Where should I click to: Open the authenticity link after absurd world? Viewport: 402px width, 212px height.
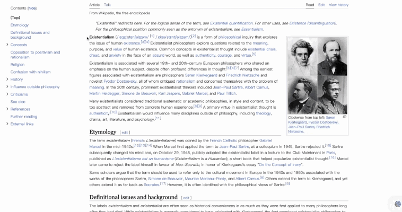tap(205, 55)
